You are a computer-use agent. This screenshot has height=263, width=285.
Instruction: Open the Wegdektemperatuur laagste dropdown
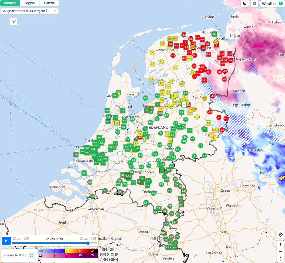pyautogui.click(x=30, y=11)
